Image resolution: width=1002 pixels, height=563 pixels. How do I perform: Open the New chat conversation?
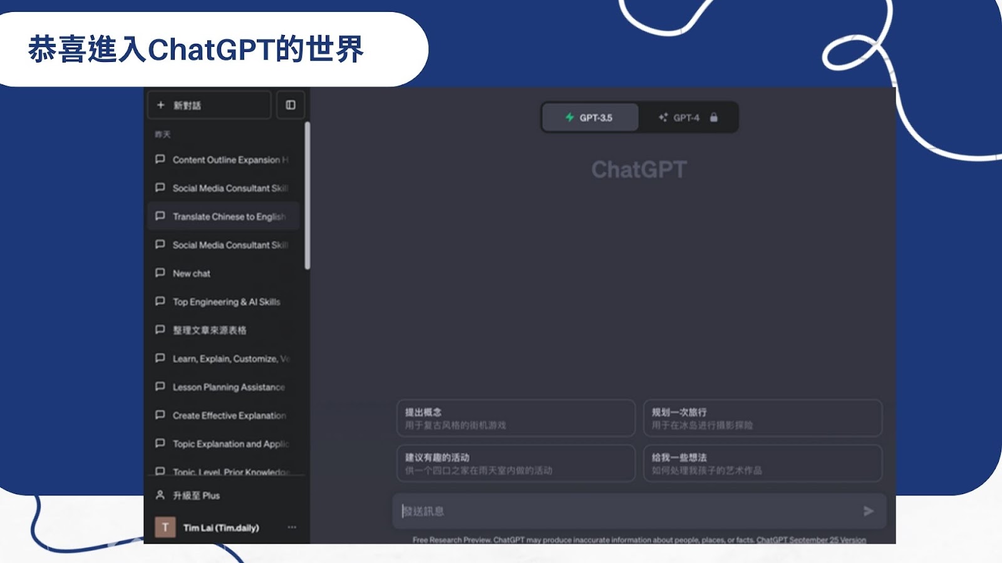(x=222, y=273)
